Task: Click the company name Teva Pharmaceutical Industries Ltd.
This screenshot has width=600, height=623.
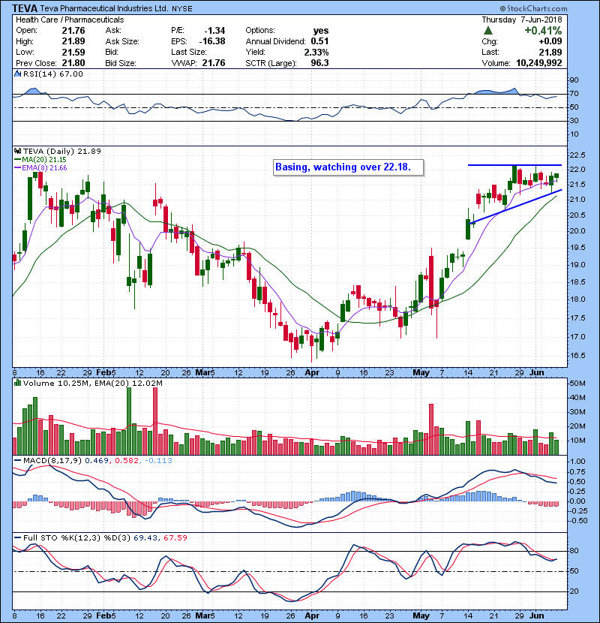Action: pyautogui.click(x=104, y=8)
